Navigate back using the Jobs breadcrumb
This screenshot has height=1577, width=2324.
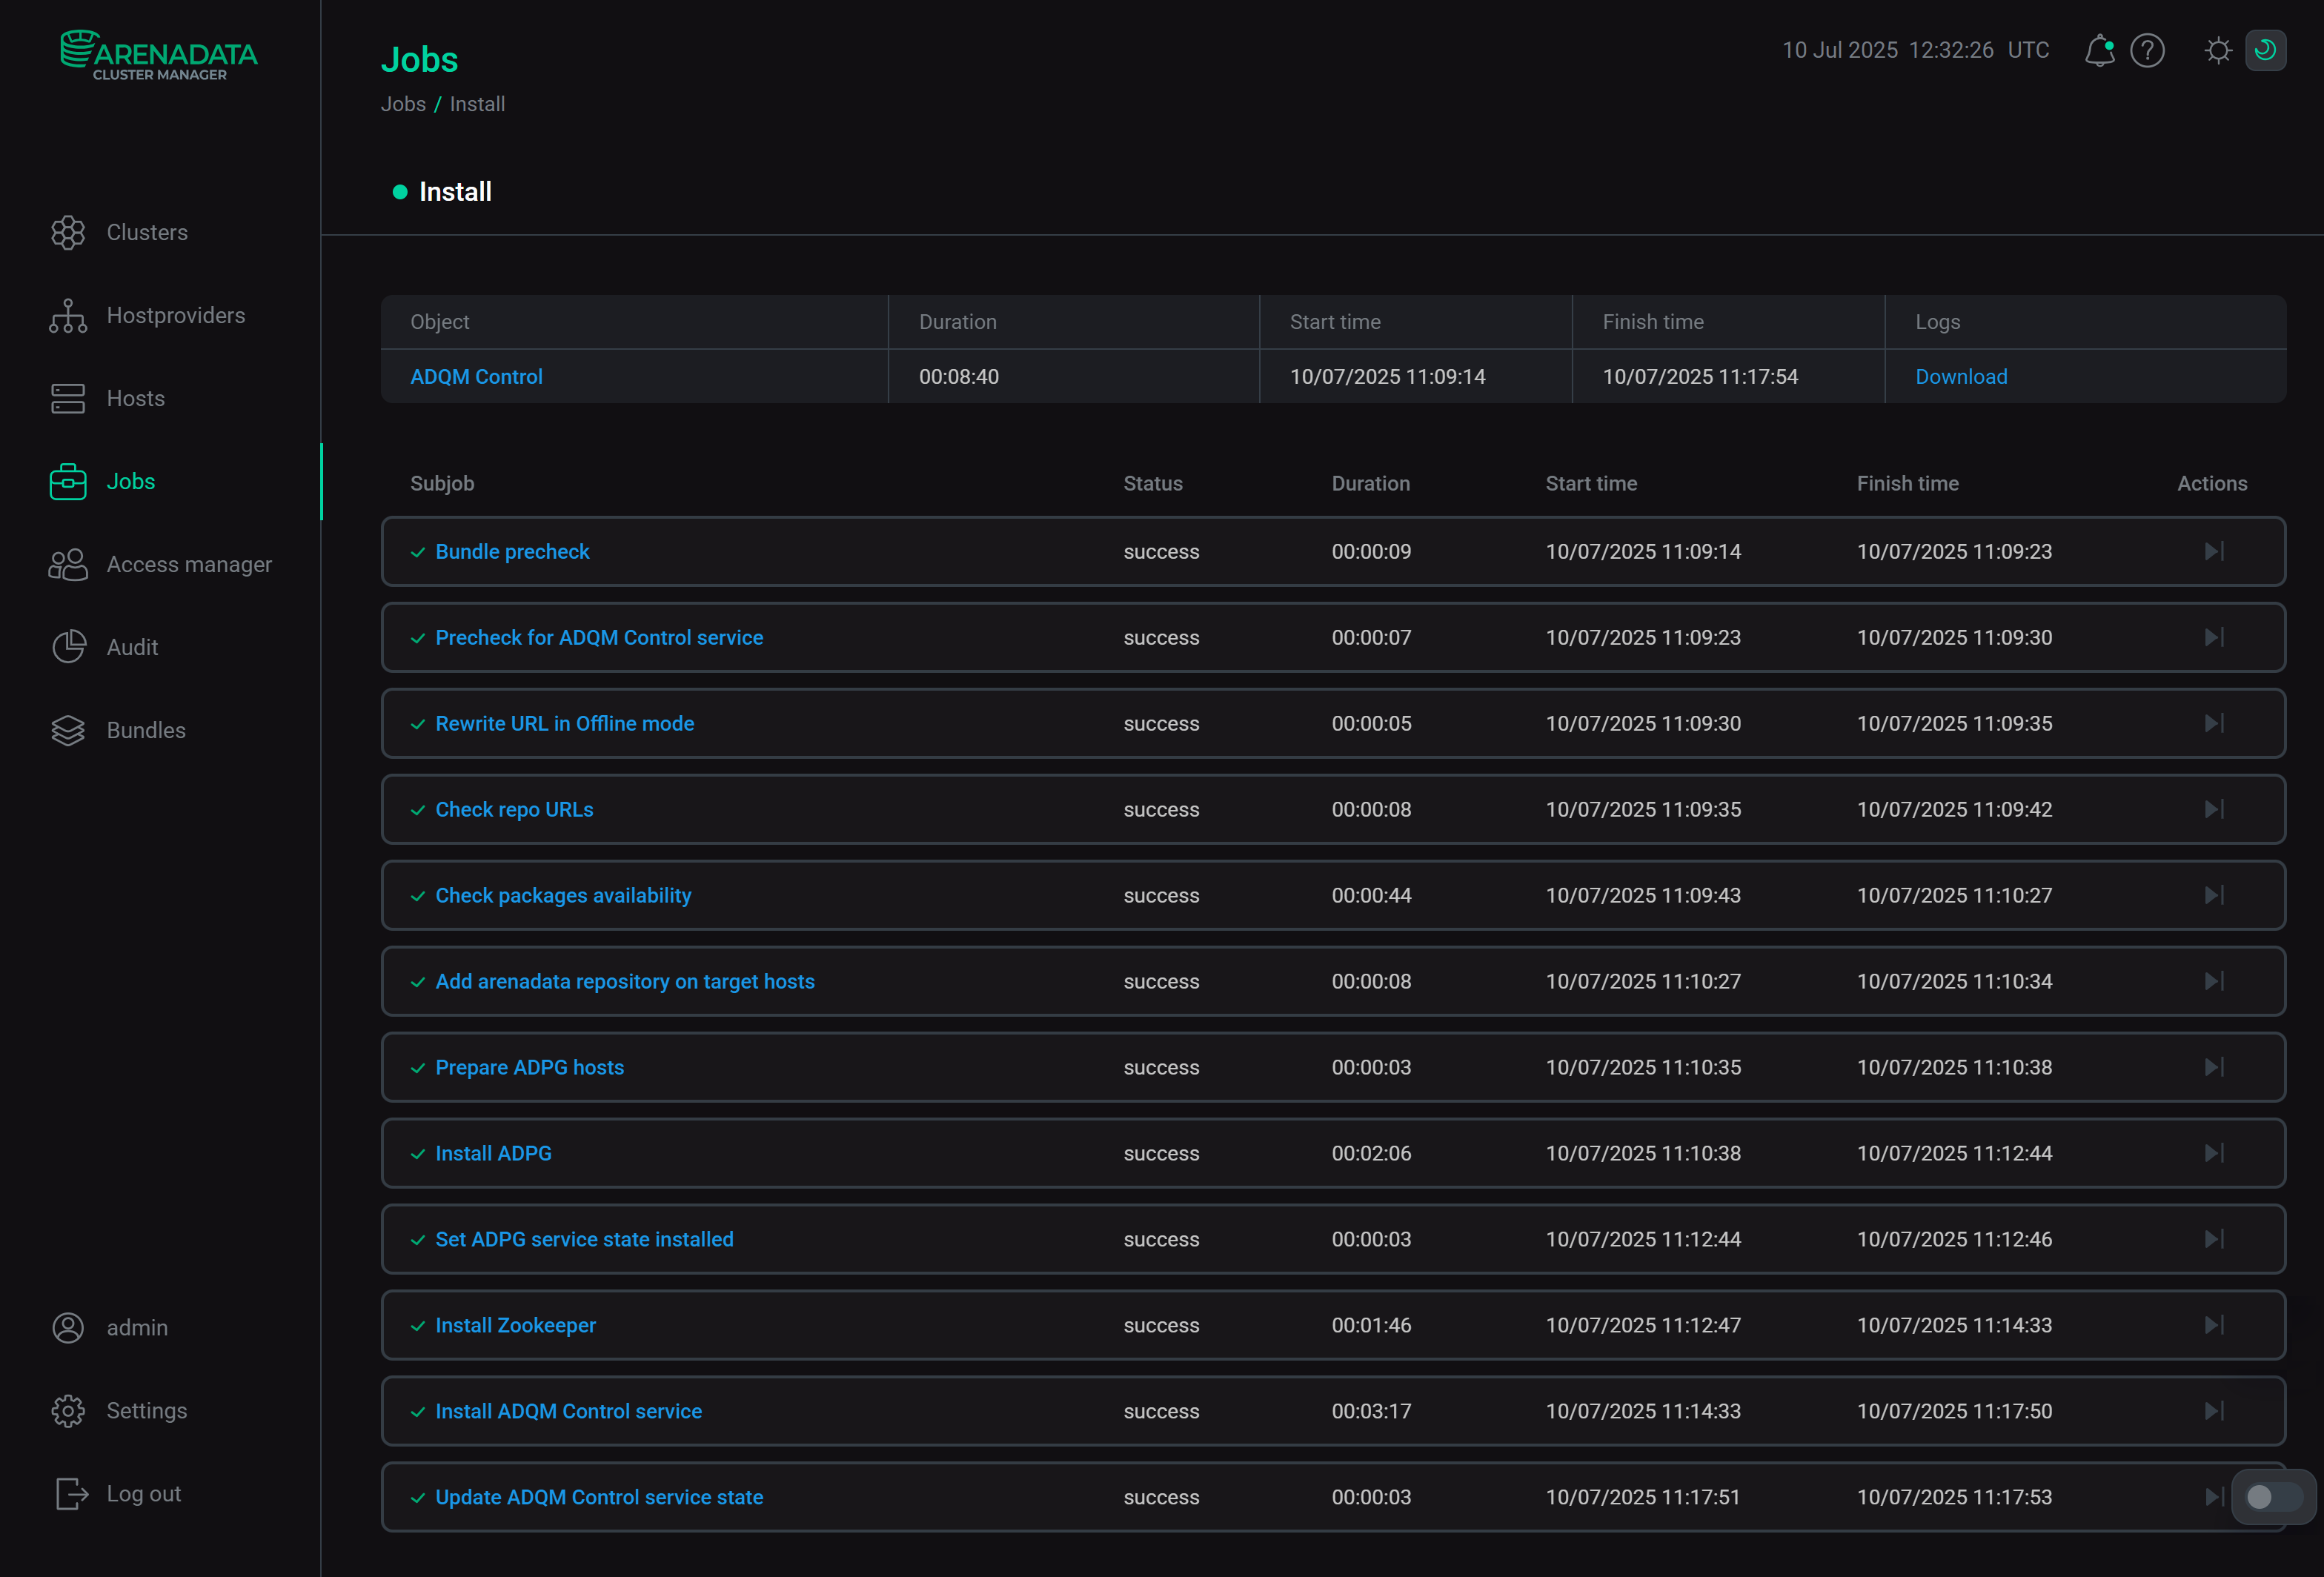403,103
